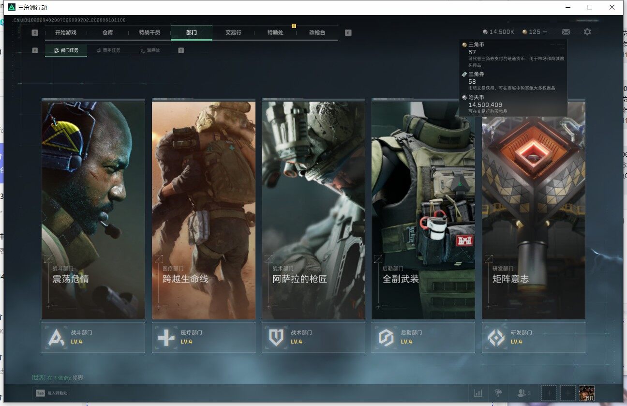Click the yellow notification badge above 特勤处
This screenshot has height=406, width=627.
(x=294, y=26)
